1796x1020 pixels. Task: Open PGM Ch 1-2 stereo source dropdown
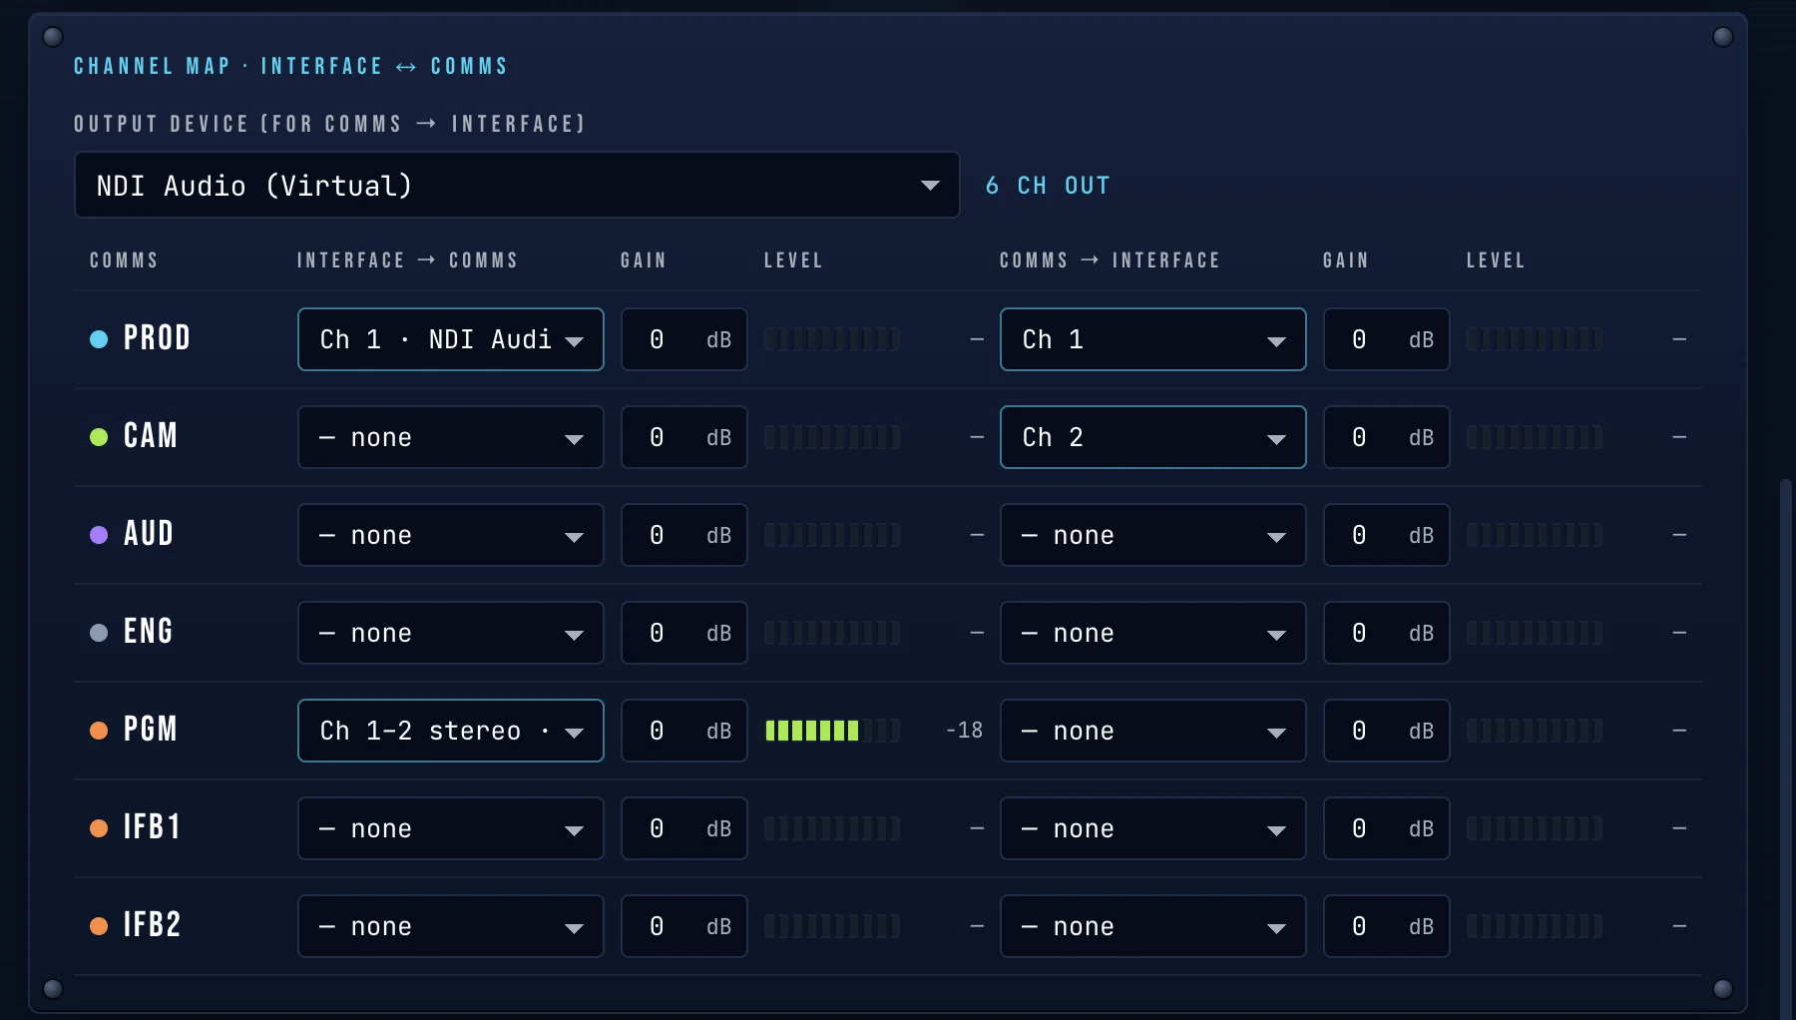pyautogui.click(x=451, y=731)
